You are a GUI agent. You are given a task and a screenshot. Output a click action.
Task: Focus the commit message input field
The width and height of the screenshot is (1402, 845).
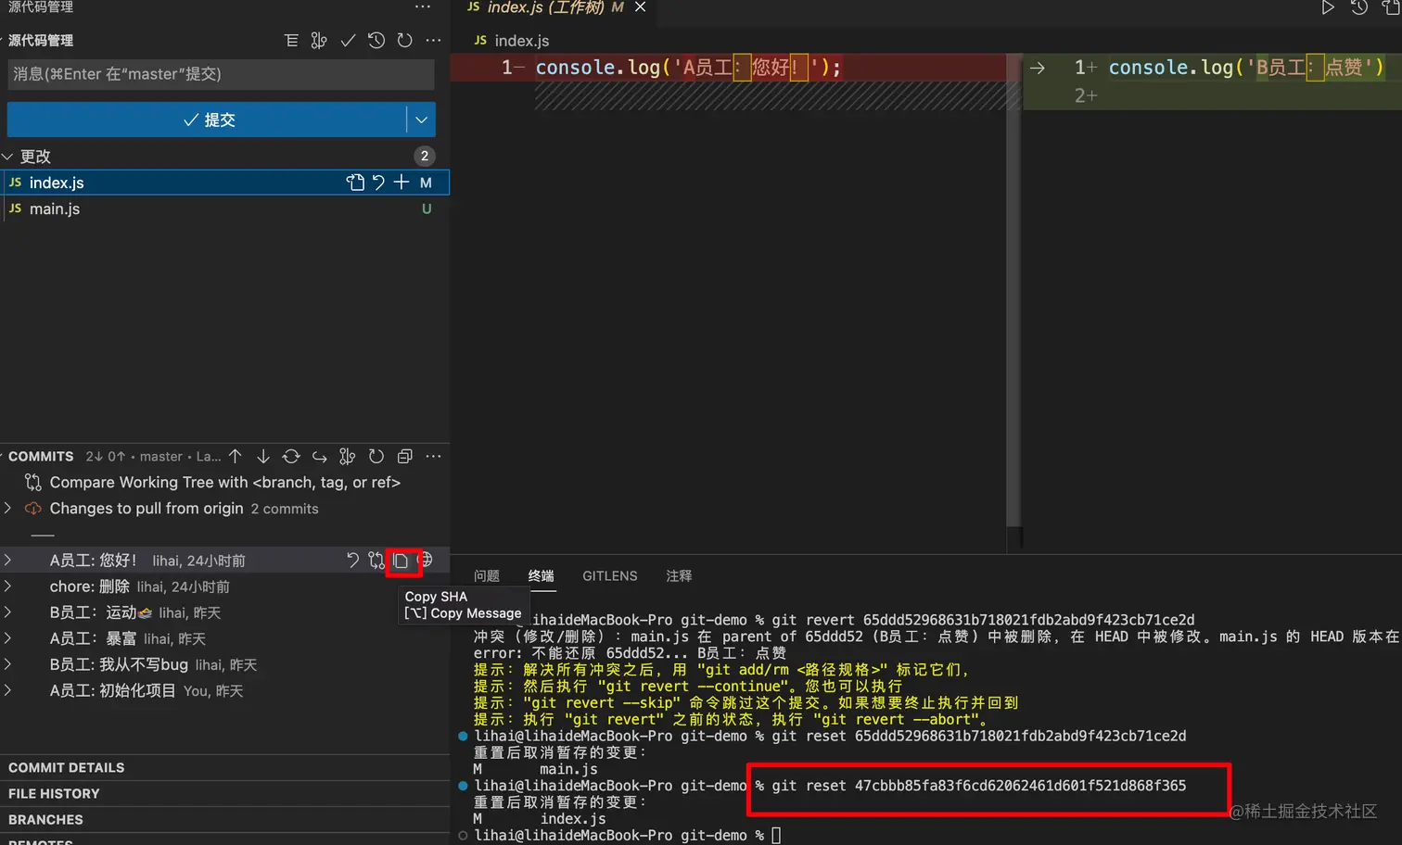221,74
